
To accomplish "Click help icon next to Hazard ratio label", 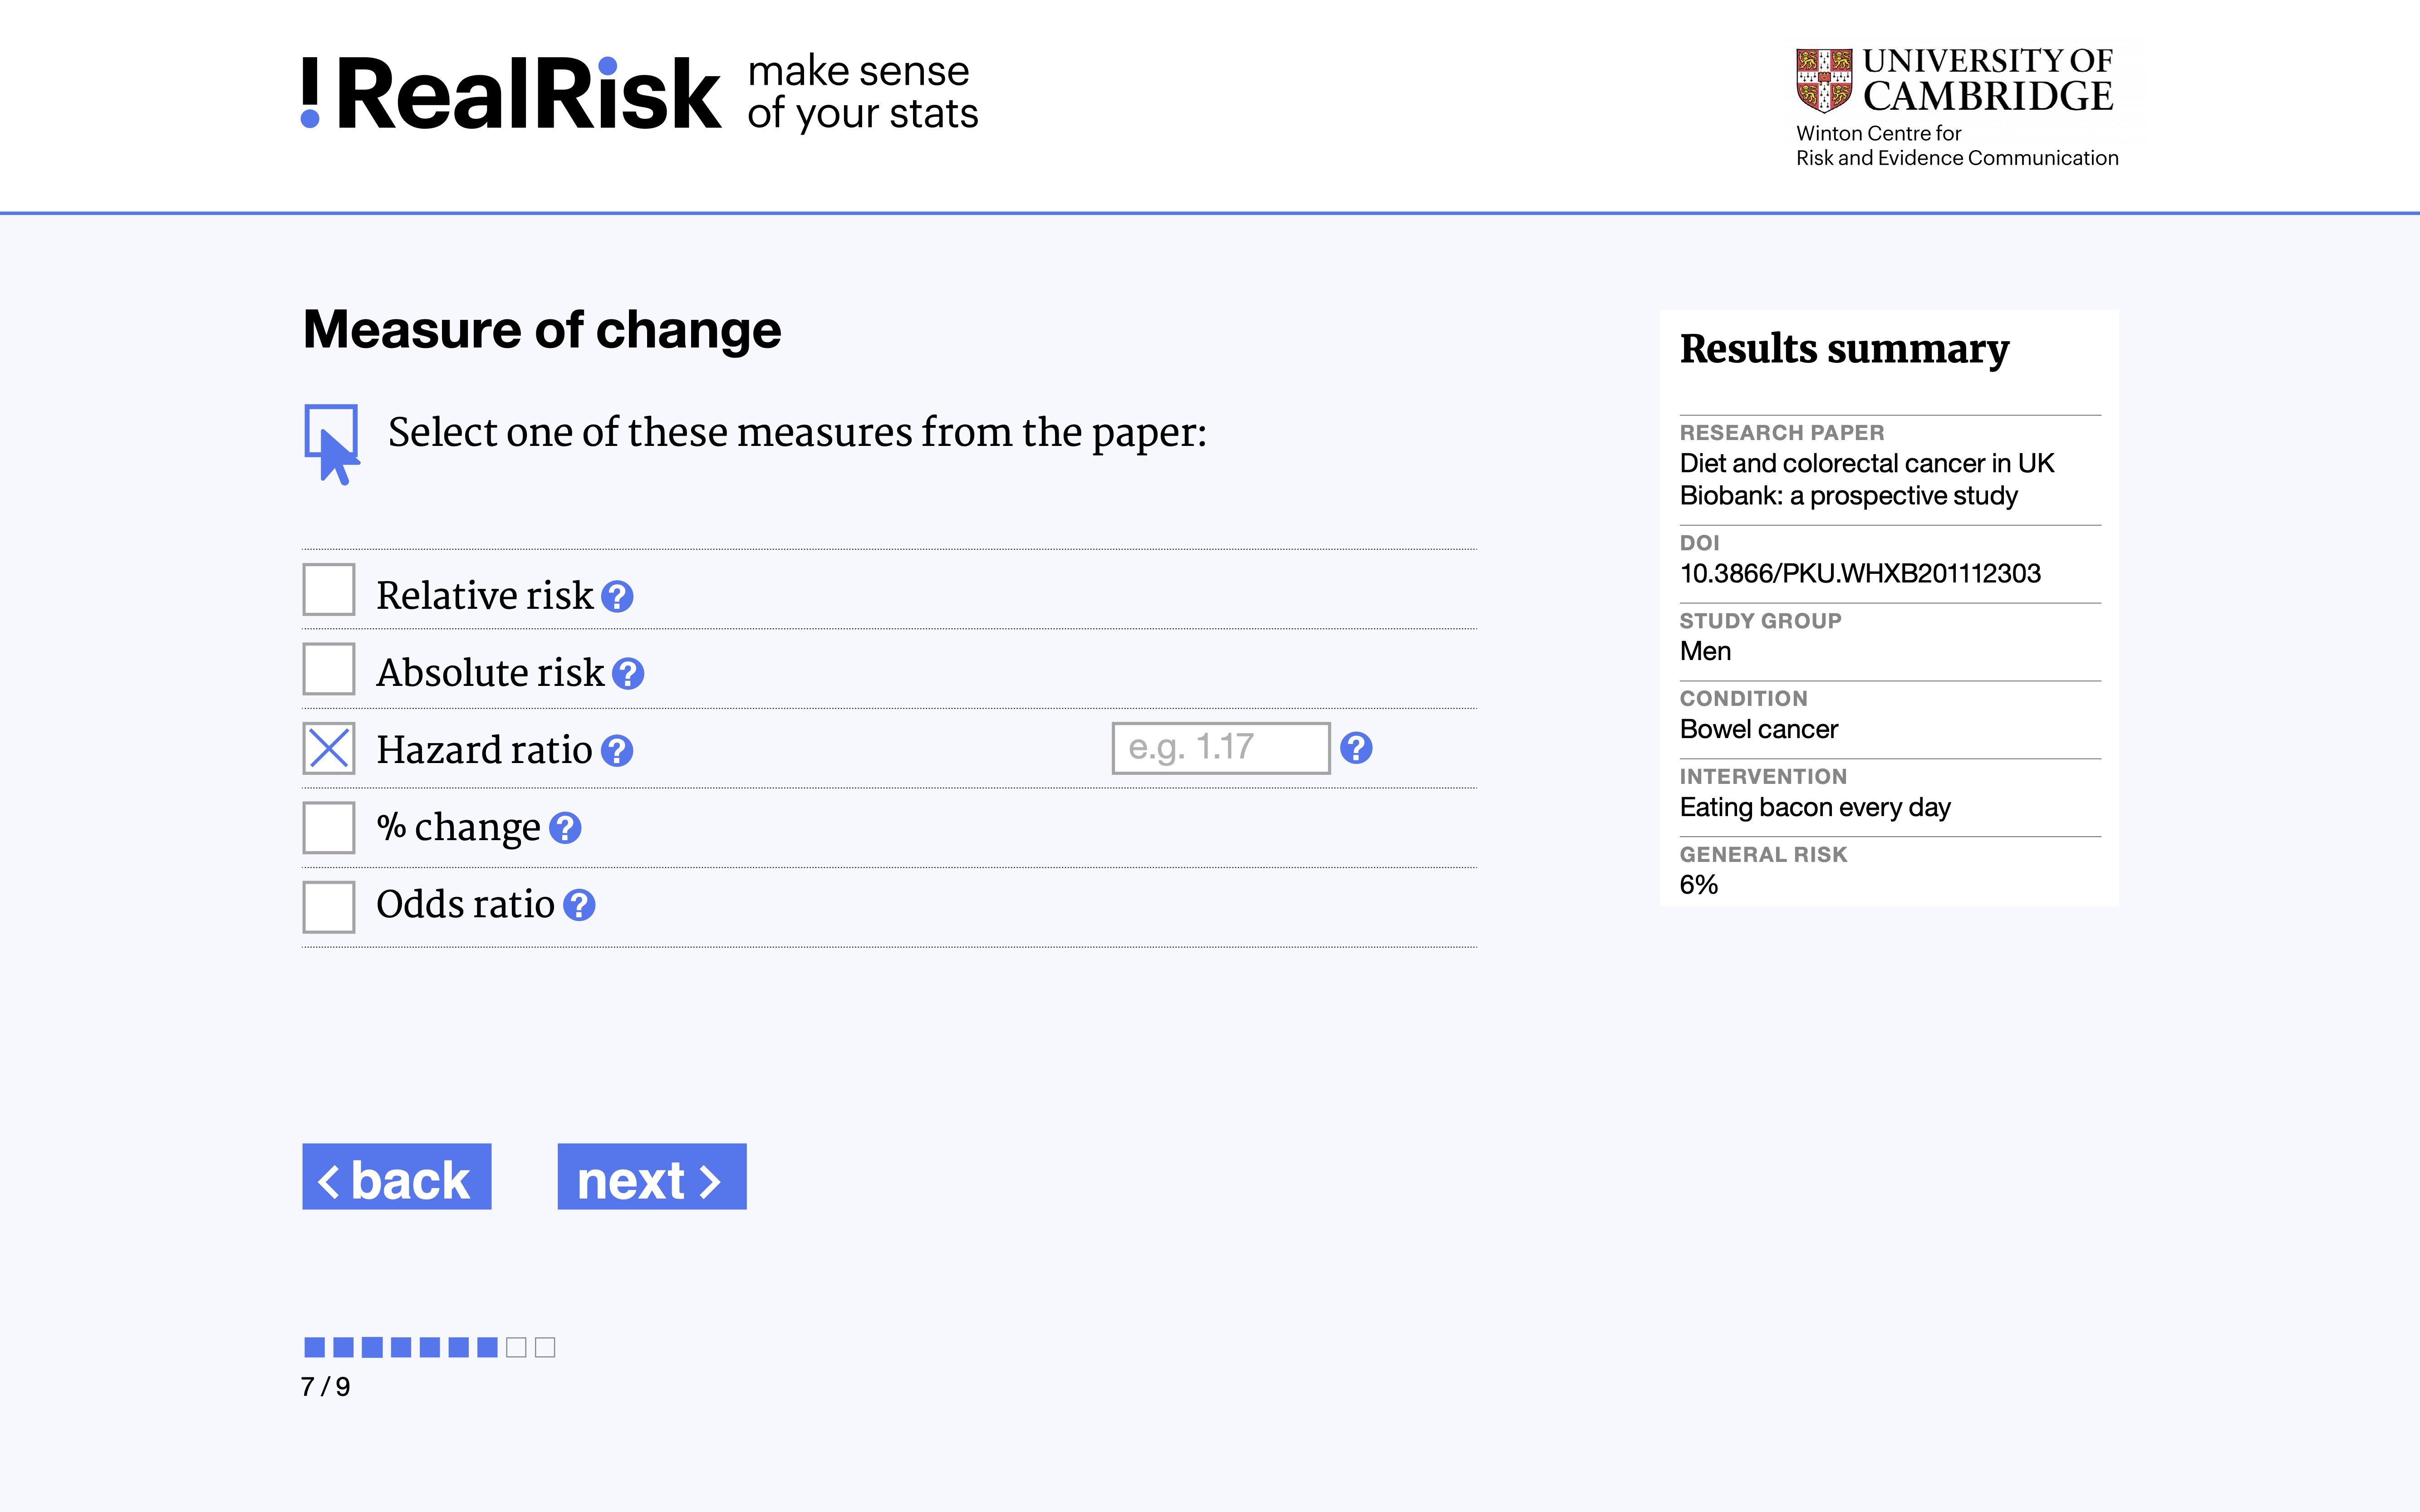I will [617, 751].
